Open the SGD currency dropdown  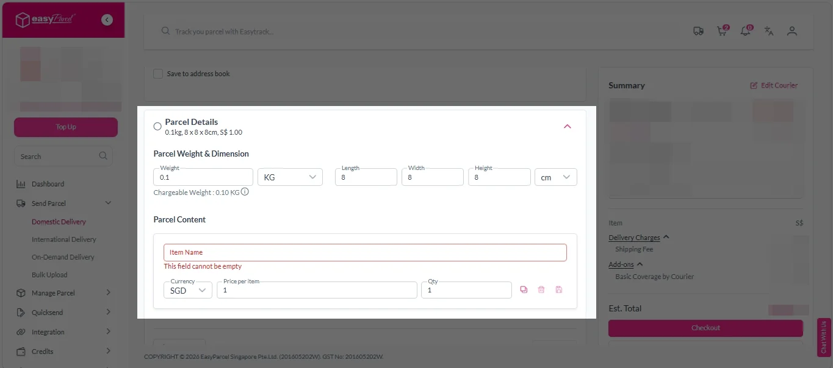(187, 290)
